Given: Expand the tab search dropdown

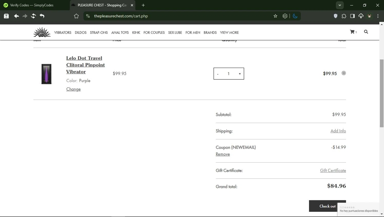Looking at the screenshot, I should pos(340,5).
